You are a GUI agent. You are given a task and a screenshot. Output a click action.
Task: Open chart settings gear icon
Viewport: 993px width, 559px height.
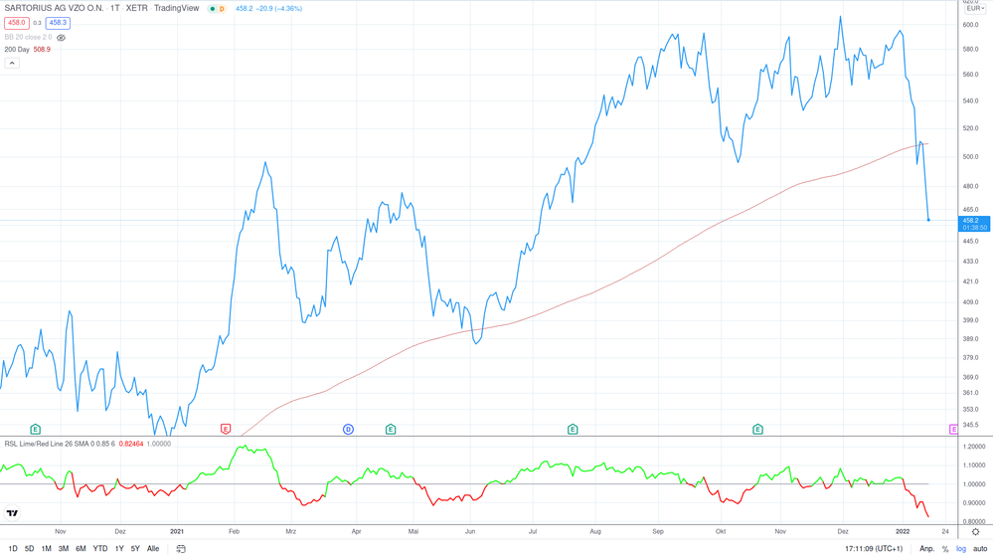pos(975,532)
